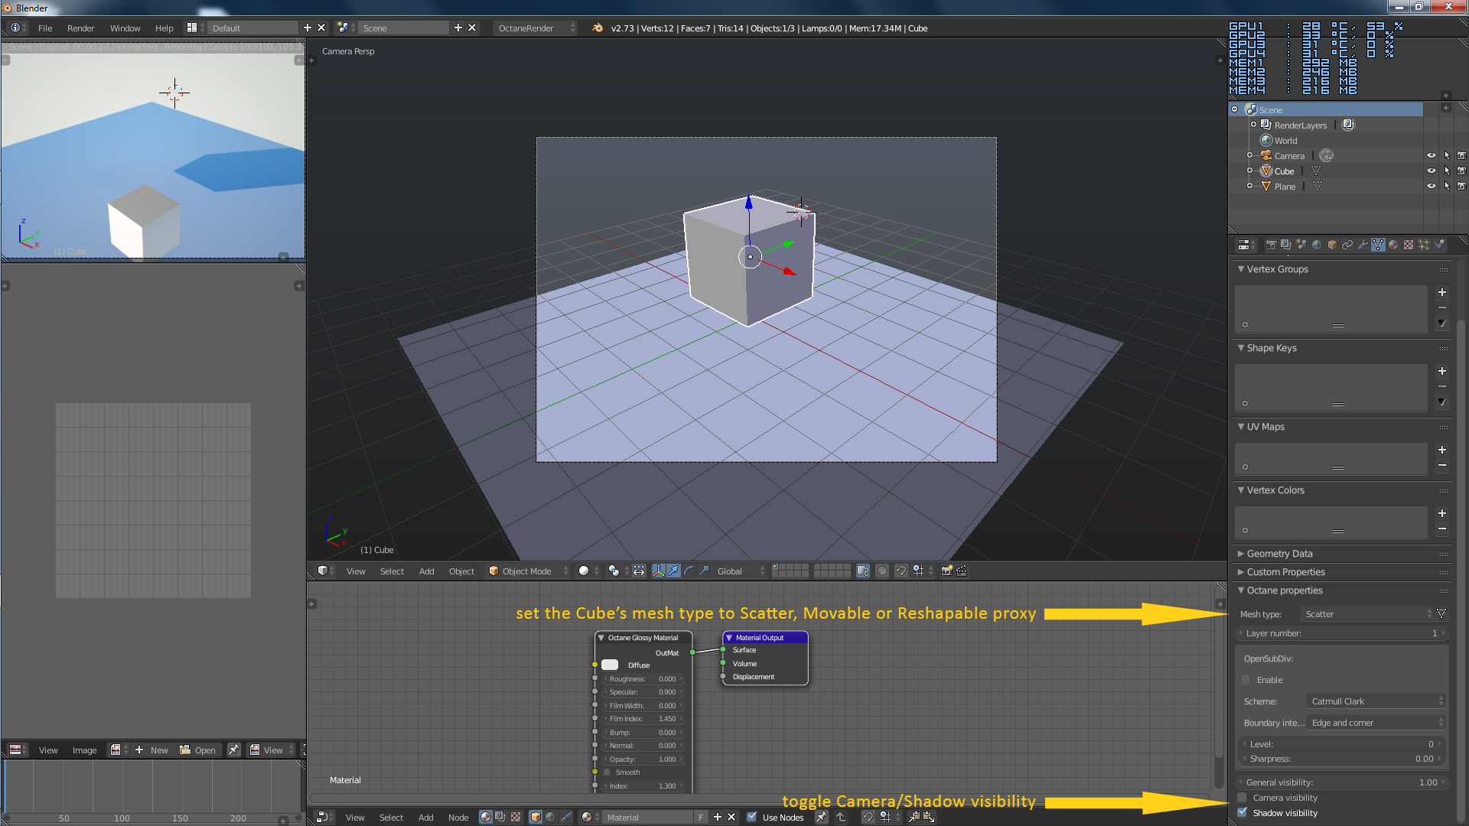Open the Texture properties tab (checker icon)
Image resolution: width=1469 pixels, height=826 pixels.
(1409, 245)
